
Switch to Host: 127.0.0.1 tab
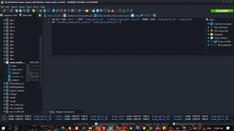click(53, 15)
